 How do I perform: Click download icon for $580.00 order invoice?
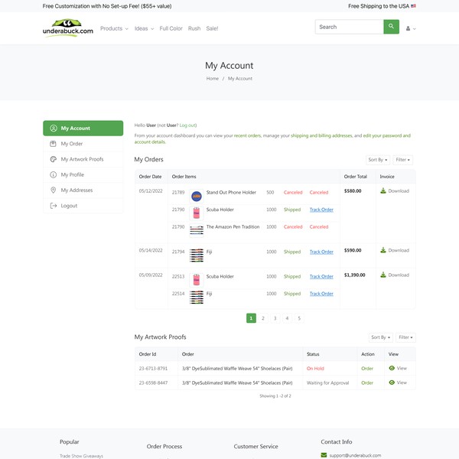pyautogui.click(x=383, y=190)
